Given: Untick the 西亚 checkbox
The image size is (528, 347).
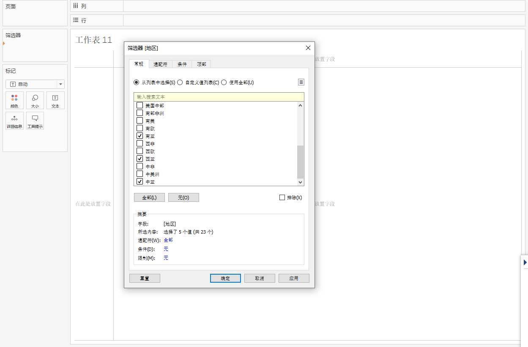Looking at the screenshot, I should tap(140, 159).
